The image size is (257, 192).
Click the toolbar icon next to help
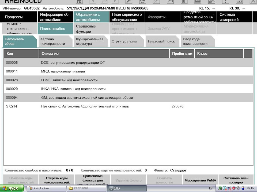(x=239, y=2)
